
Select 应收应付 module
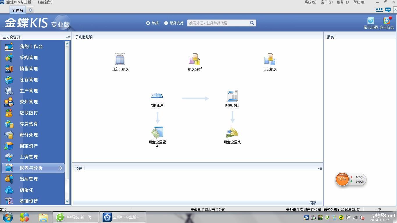click(29, 113)
